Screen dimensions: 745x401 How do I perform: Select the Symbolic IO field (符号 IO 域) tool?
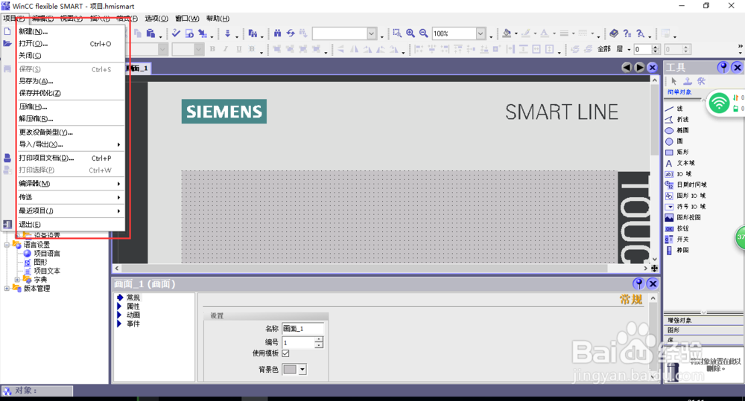coord(685,207)
